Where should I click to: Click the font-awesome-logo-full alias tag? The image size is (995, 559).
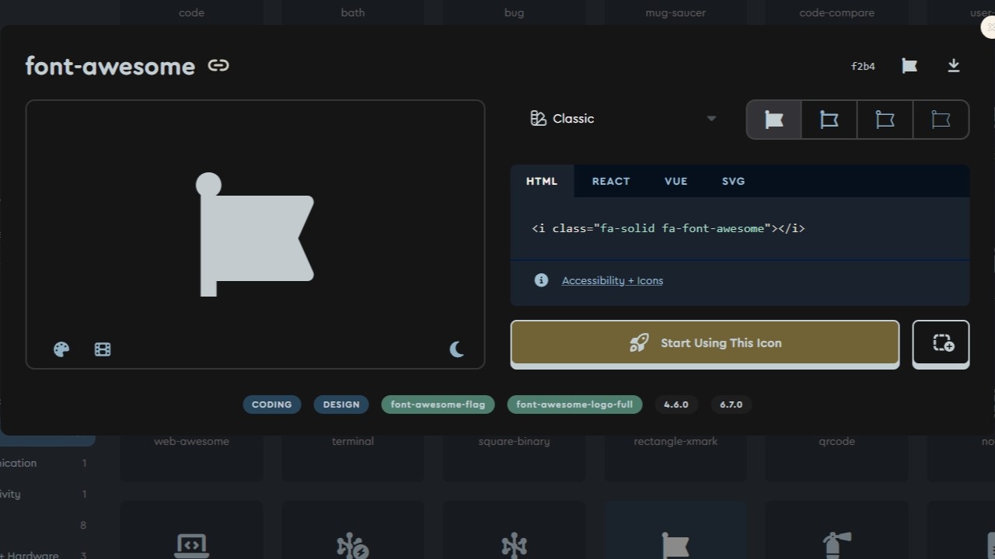tap(574, 404)
